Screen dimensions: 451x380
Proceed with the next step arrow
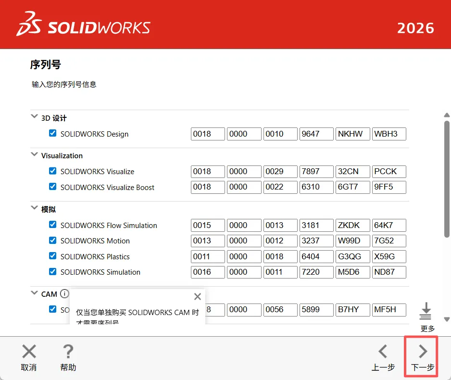click(x=423, y=351)
